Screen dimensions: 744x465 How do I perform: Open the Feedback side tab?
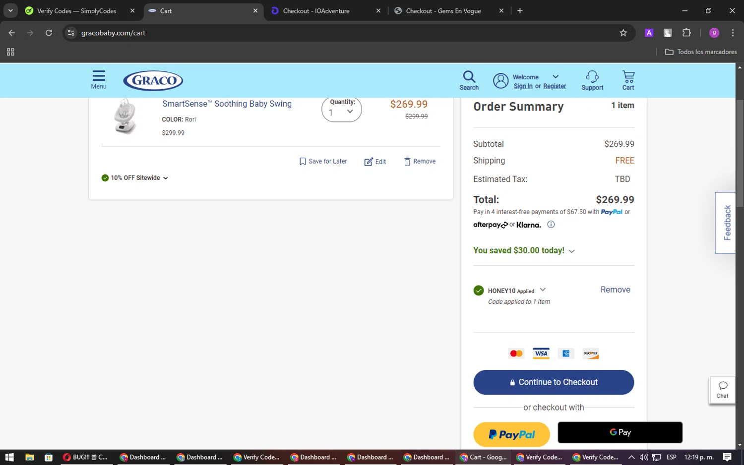point(726,223)
